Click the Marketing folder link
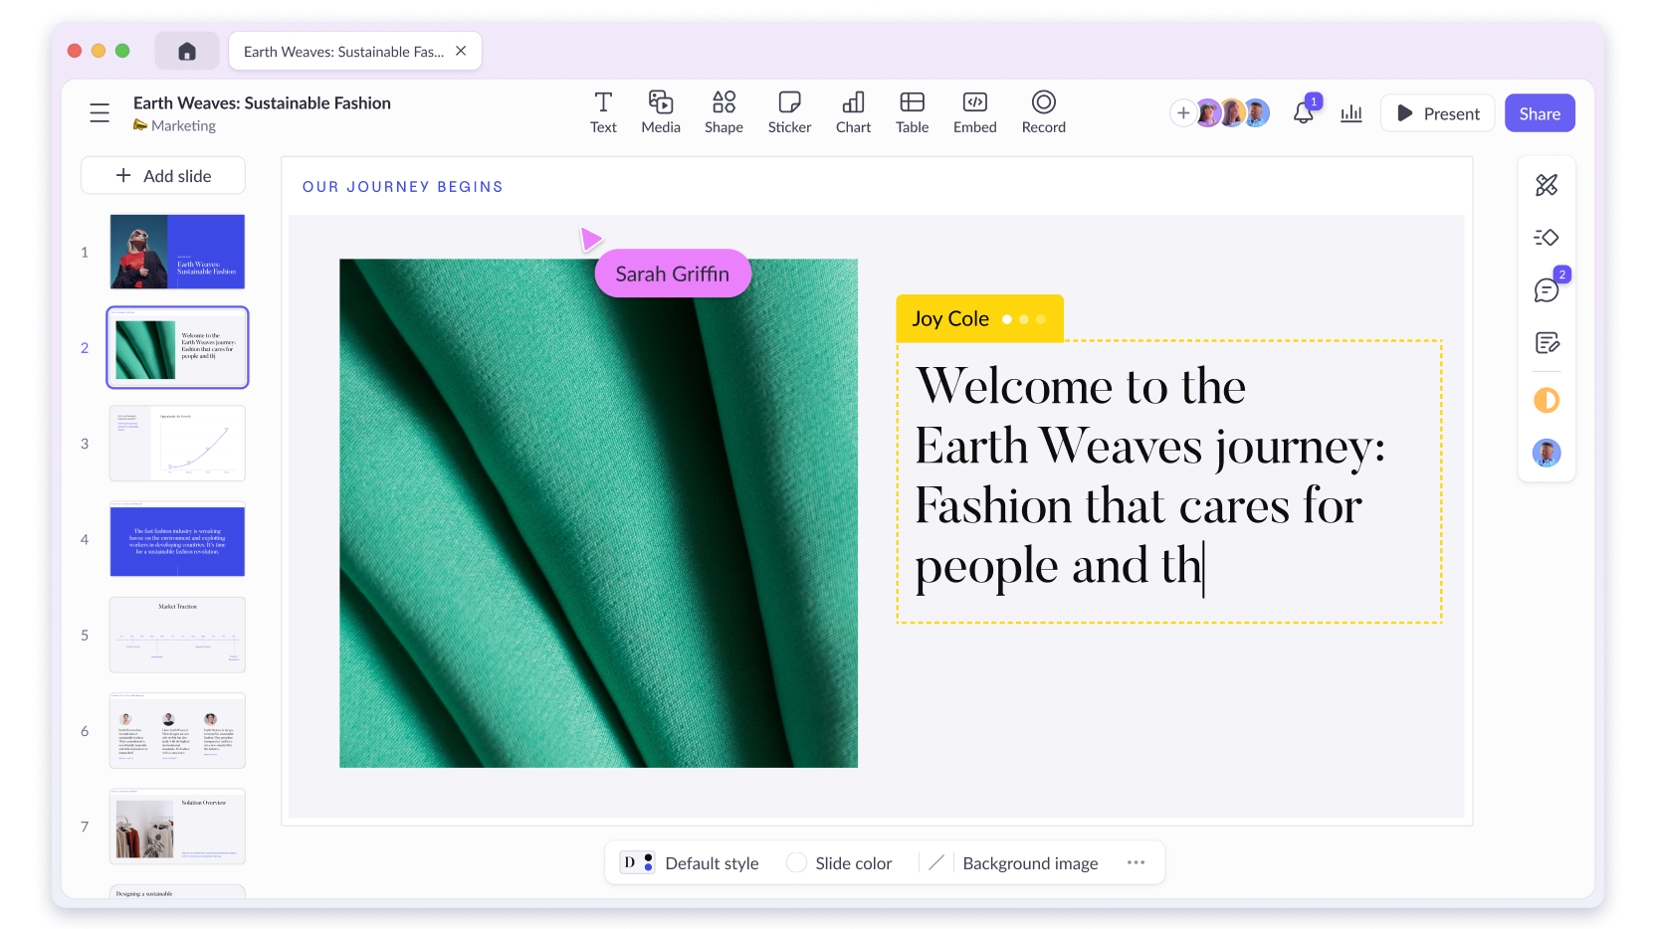This screenshot has width=1656, height=929. pyautogui.click(x=175, y=125)
